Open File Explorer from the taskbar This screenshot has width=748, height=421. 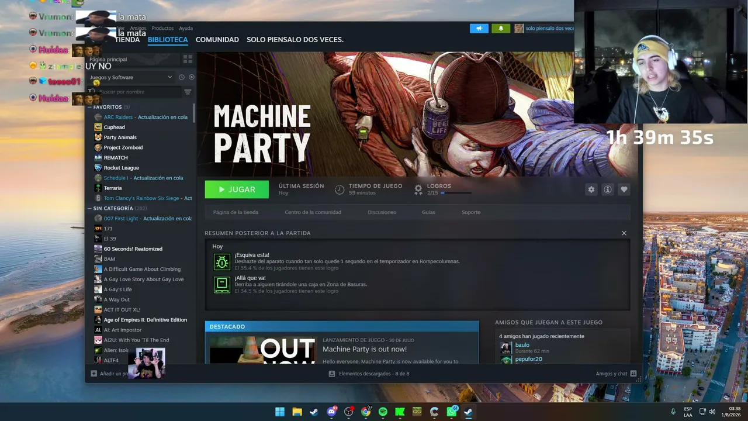(x=297, y=412)
